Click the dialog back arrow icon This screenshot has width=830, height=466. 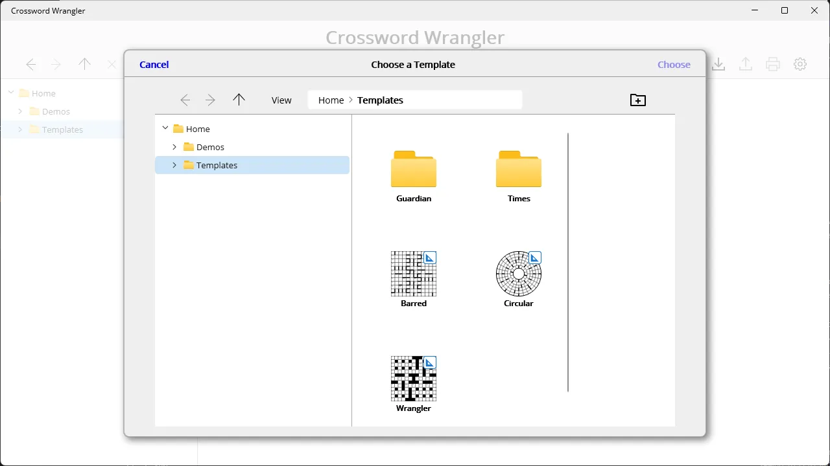click(x=185, y=100)
